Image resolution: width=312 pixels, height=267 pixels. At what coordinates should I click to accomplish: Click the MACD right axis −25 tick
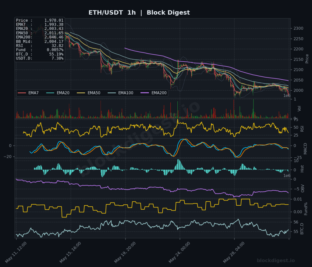(297, 157)
